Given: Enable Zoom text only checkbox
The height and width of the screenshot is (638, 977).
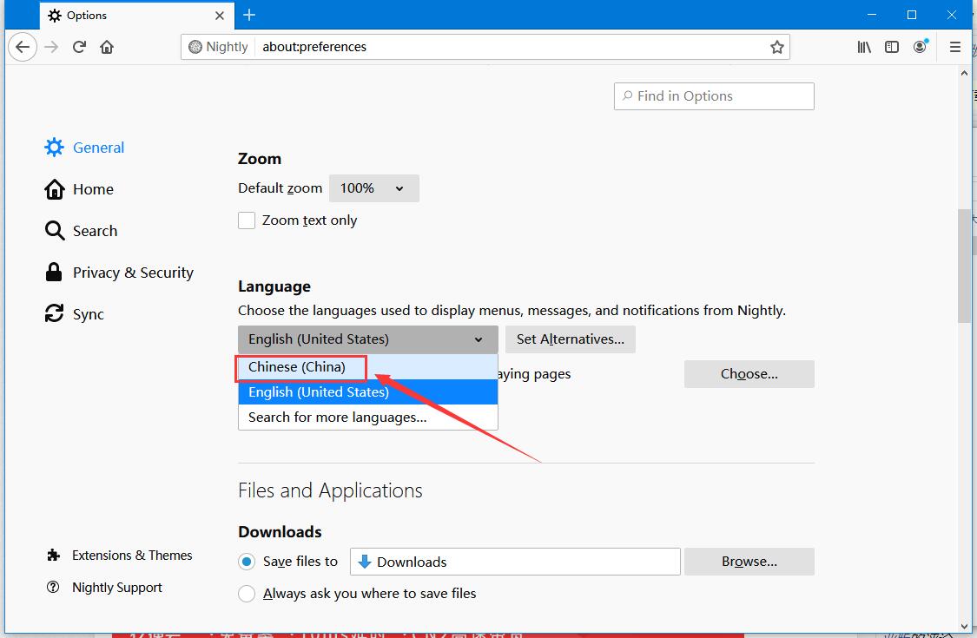Looking at the screenshot, I should pyautogui.click(x=247, y=220).
